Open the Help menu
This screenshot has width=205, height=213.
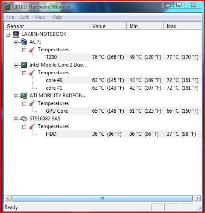pyautogui.click(x=56, y=17)
